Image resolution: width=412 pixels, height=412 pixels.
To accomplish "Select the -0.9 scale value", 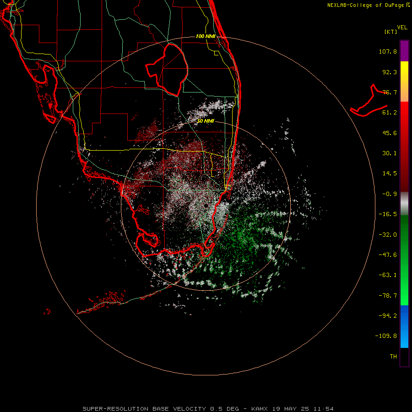I will pos(390,194).
